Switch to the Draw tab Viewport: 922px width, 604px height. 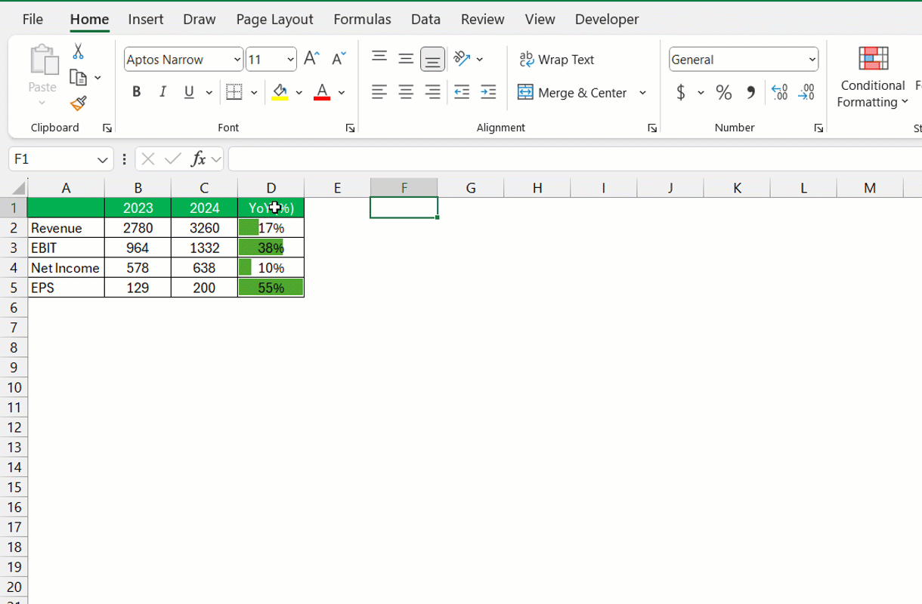200,20
